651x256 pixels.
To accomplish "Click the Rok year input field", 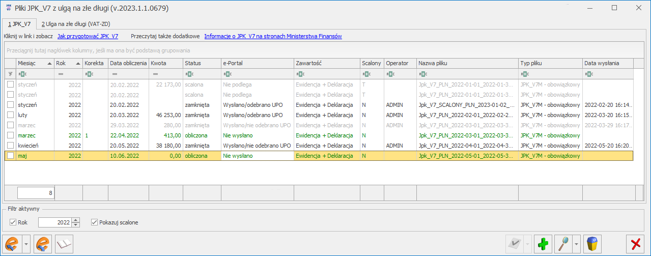I will [54, 222].
